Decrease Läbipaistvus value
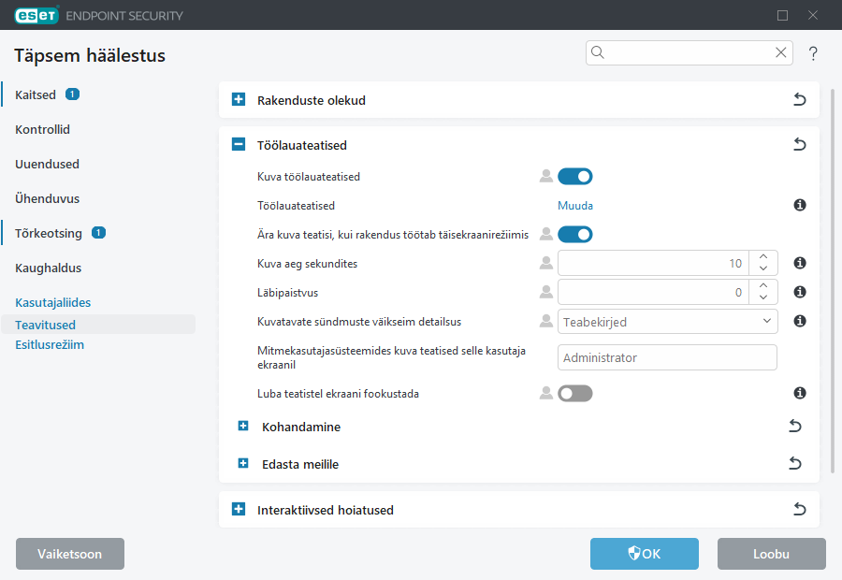 click(x=763, y=298)
